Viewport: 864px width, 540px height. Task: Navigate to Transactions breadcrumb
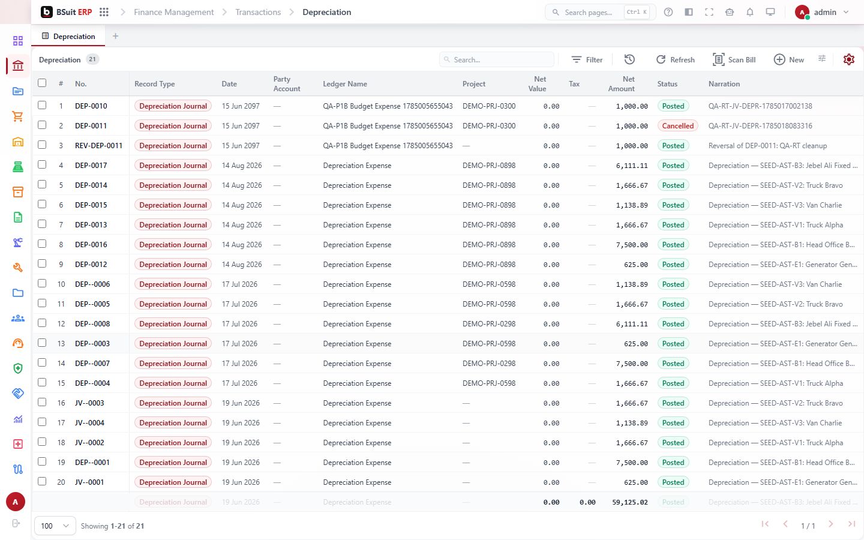point(258,12)
